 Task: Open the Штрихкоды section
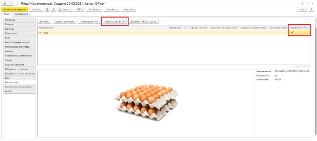point(20,33)
